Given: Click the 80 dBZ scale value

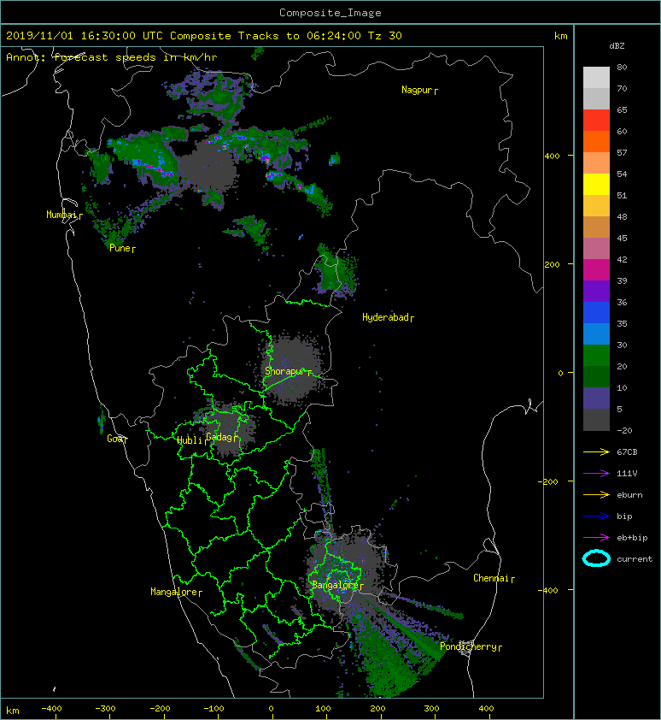Looking at the screenshot, I should click(x=622, y=67).
